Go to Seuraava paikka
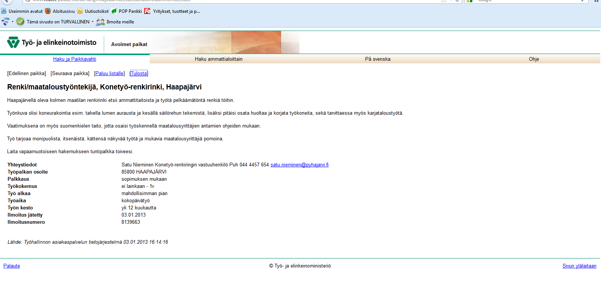The height and width of the screenshot is (283, 601). 70,74
